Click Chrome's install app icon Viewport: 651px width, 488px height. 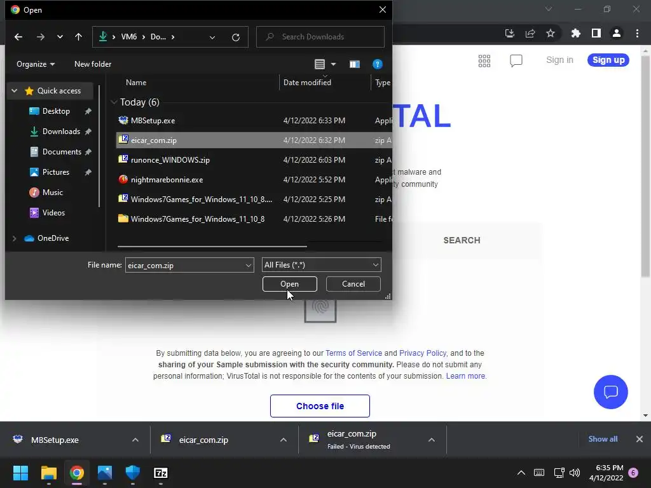point(510,33)
